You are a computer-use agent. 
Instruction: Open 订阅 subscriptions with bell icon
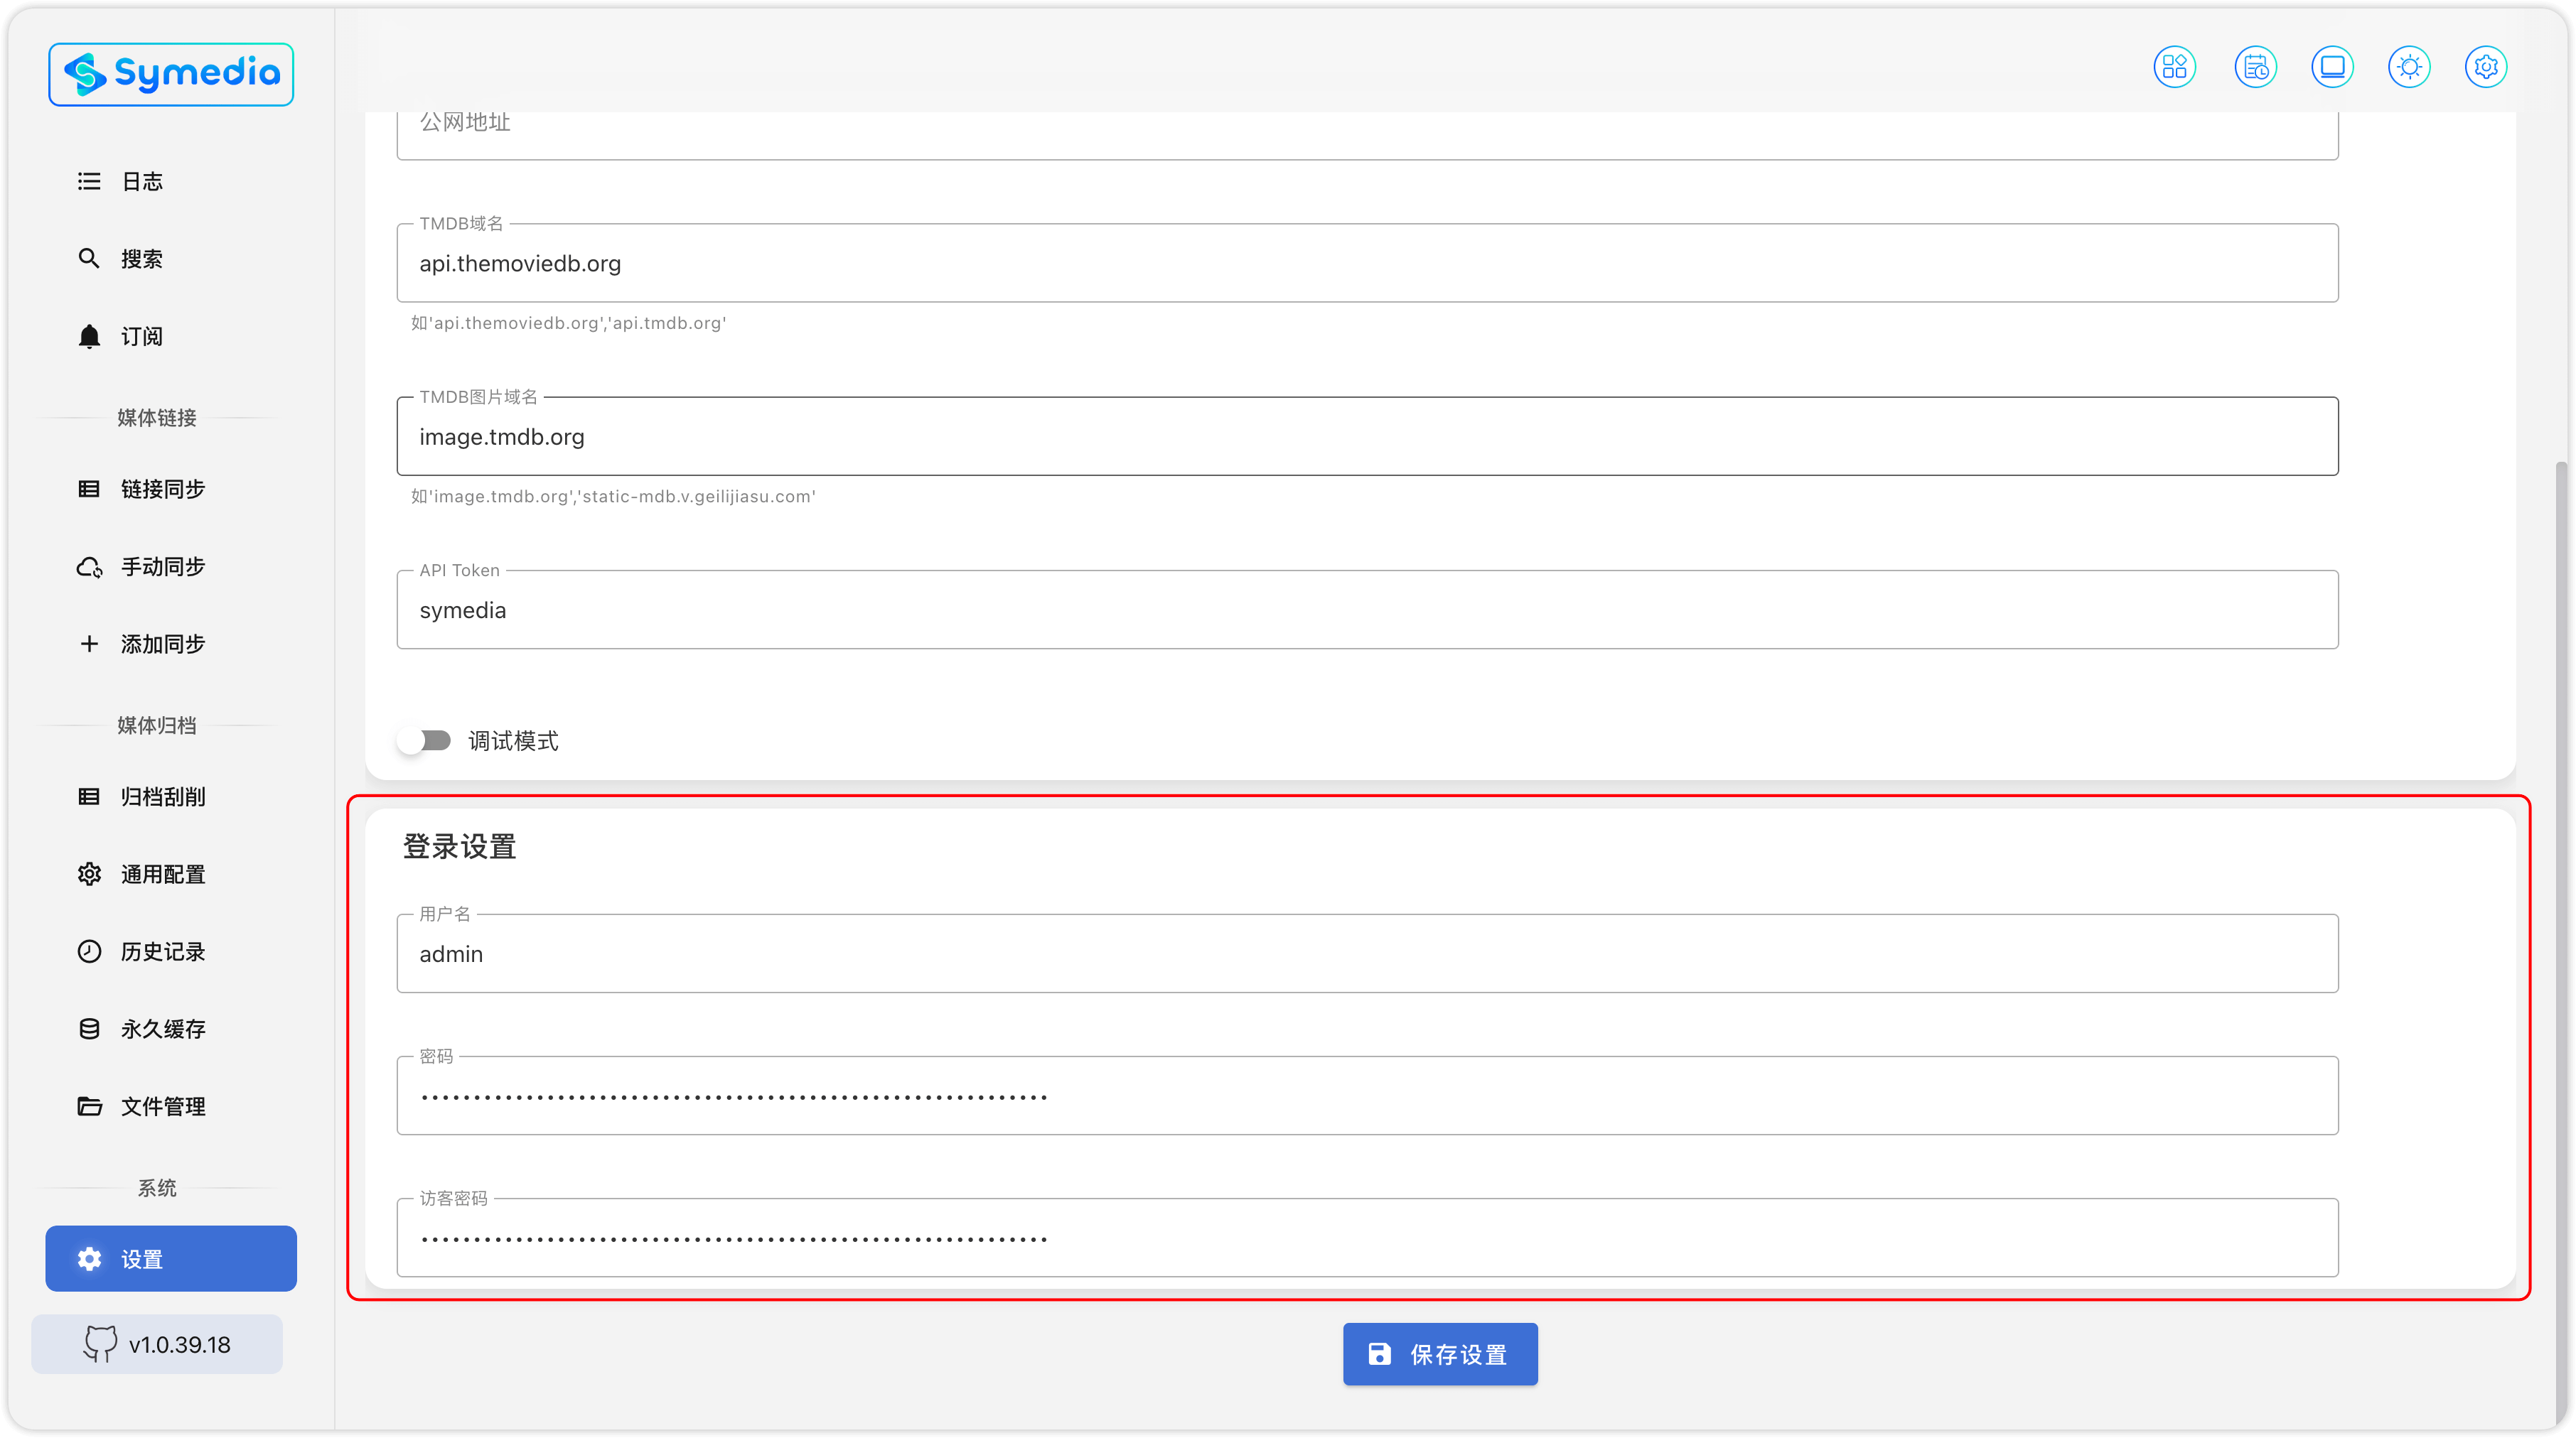(x=141, y=337)
